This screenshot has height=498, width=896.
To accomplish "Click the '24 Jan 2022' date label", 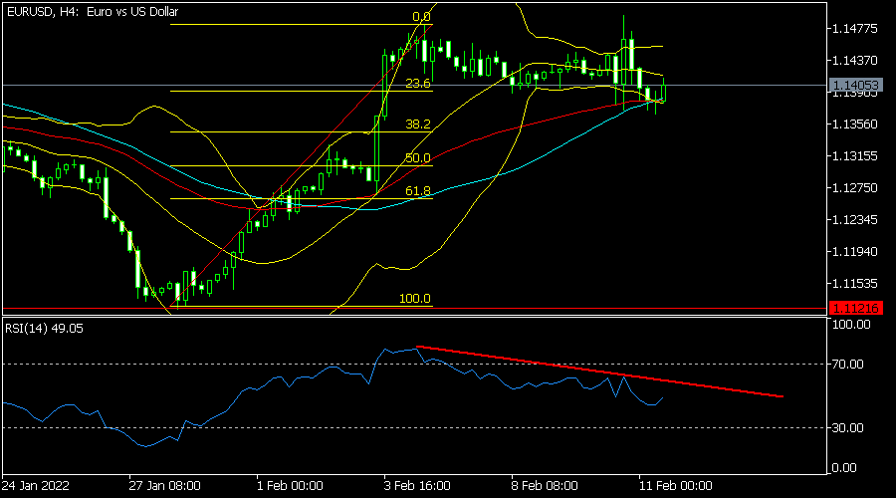I will (x=36, y=486).
